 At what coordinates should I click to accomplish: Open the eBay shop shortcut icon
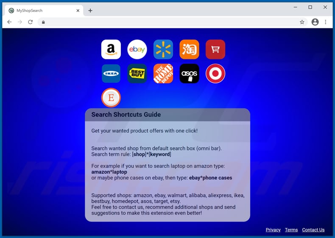click(x=137, y=49)
